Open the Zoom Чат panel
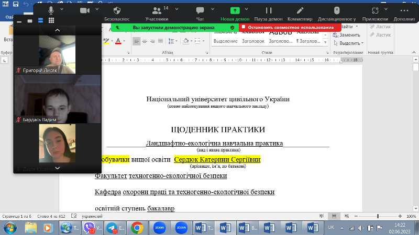 [x=200, y=10]
